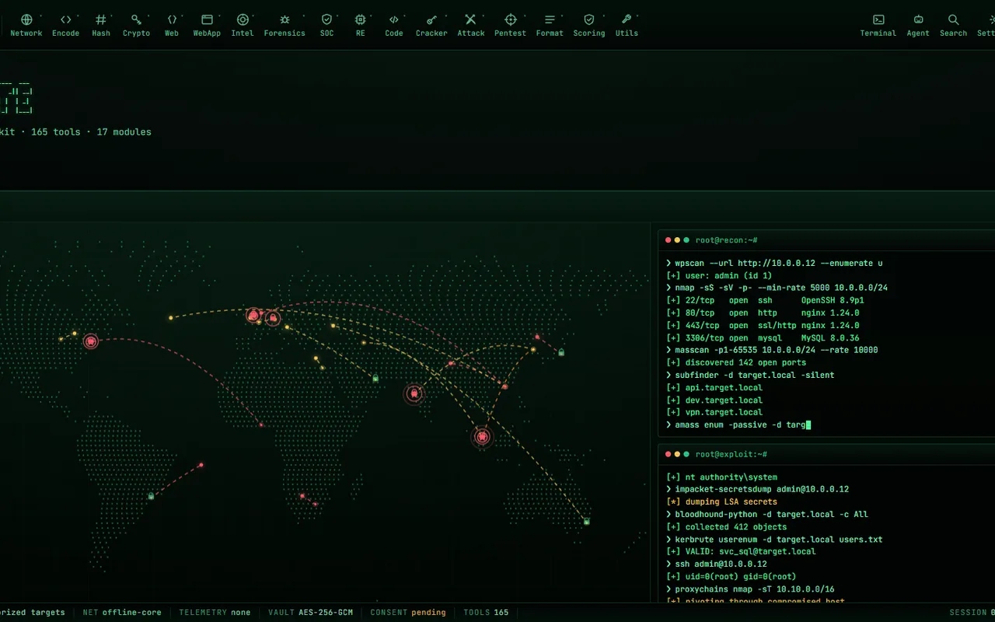Click 'VALID: svc_sql@target.local' line
The image size is (995, 622).
pos(741,551)
